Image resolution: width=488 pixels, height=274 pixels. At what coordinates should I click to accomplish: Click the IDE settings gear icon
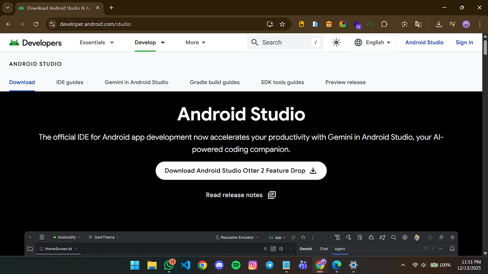(405, 237)
